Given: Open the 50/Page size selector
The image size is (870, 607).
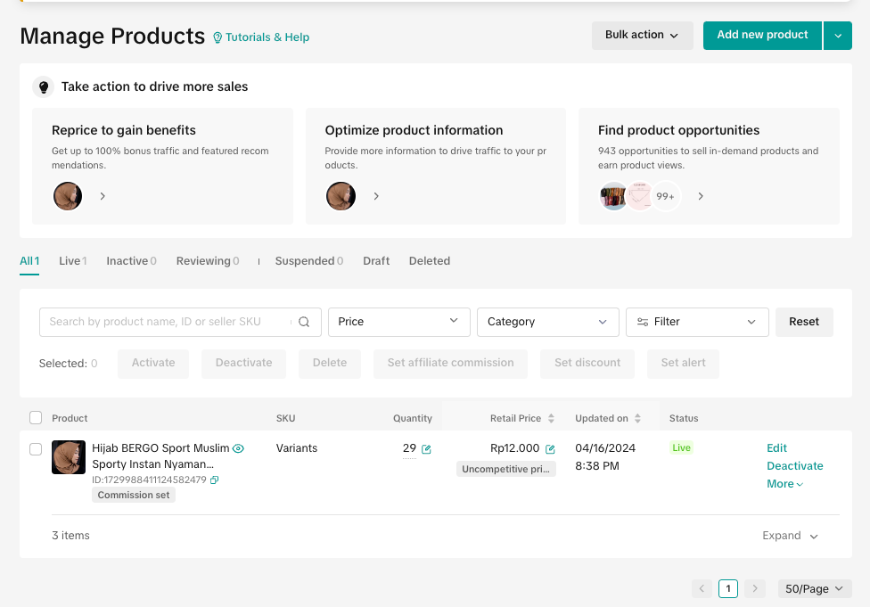Looking at the screenshot, I should tap(814, 589).
